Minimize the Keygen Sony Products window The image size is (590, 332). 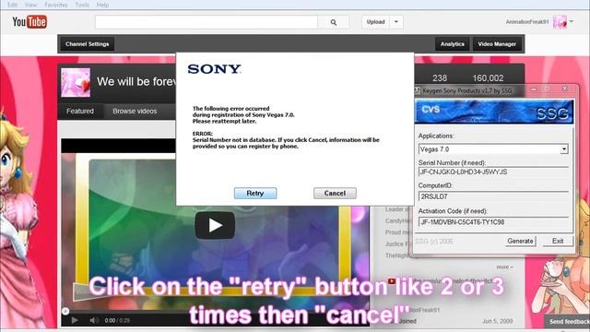[x=534, y=89]
